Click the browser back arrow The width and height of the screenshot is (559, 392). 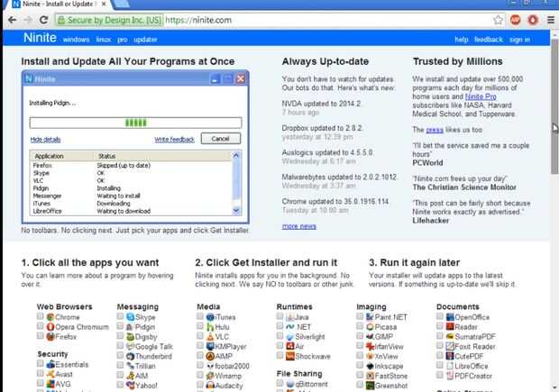[x=12, y=20]
